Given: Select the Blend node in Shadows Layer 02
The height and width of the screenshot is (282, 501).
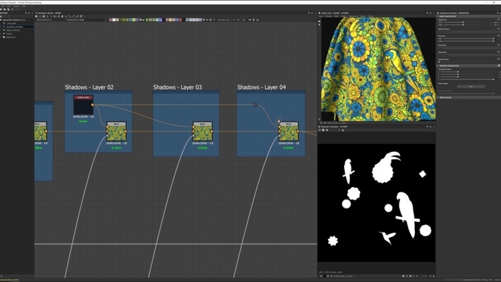Looking at the screenshot, I should point(116,132).
